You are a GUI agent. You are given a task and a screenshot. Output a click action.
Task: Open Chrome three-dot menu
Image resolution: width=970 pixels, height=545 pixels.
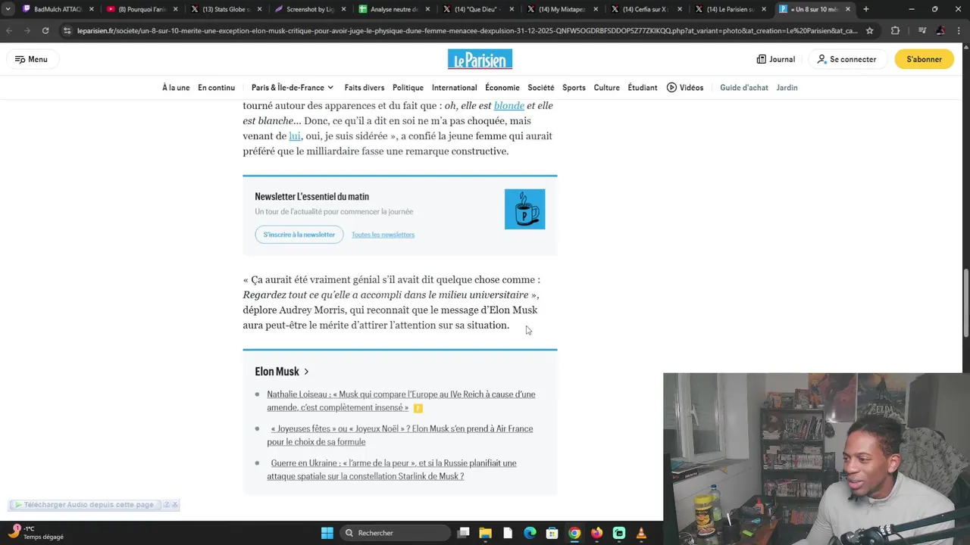(x=959, y=30)
